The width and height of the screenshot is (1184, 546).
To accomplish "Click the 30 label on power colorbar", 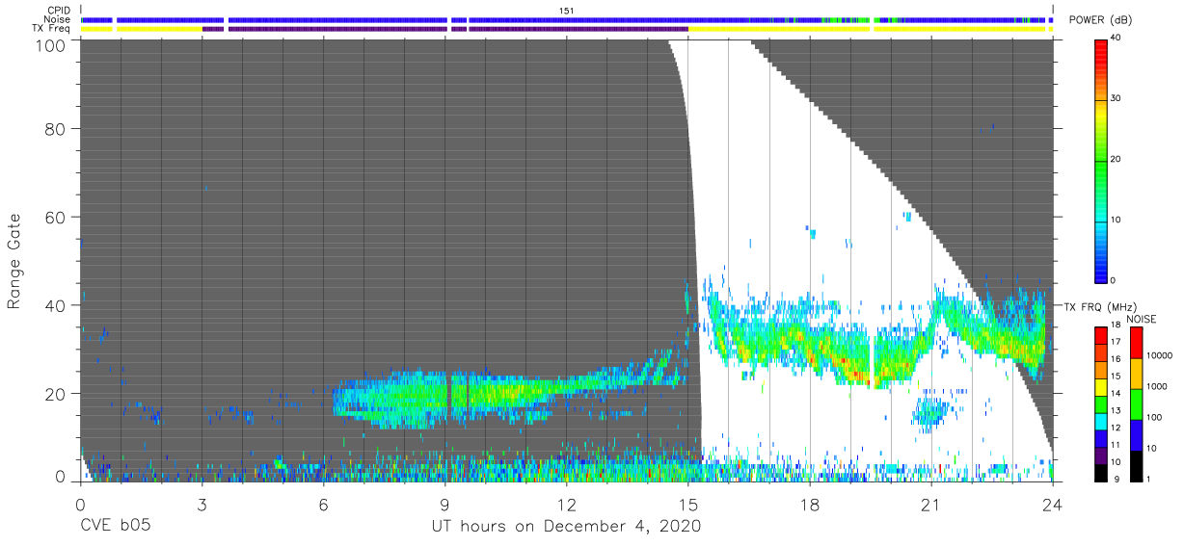I will point(1116,98).
